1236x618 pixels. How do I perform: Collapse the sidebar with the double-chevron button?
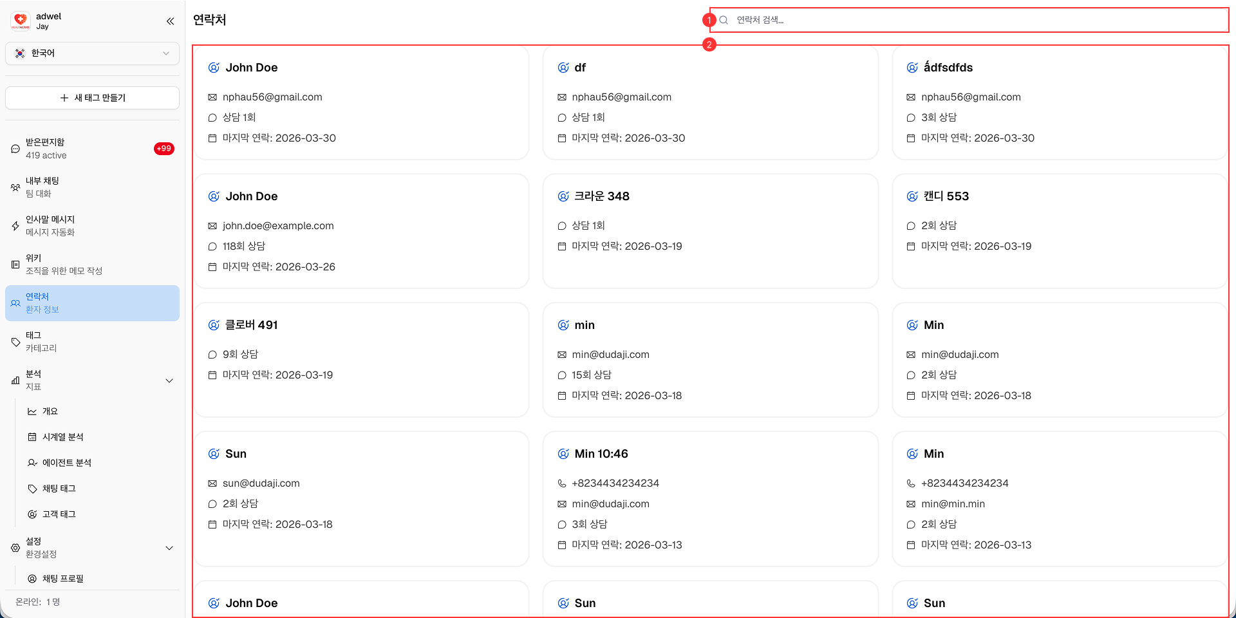[x=170, y=21]
